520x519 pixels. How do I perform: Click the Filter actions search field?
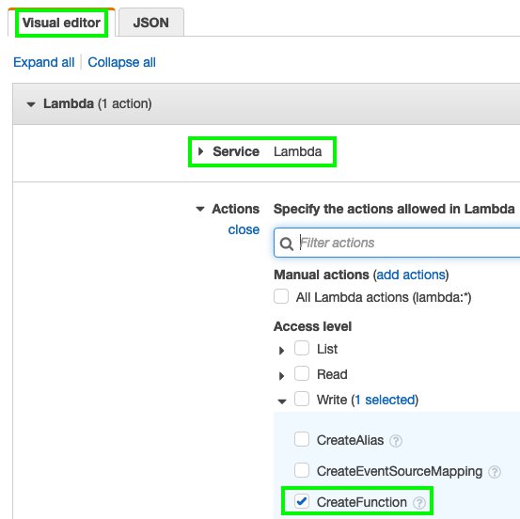click(397, 243)
